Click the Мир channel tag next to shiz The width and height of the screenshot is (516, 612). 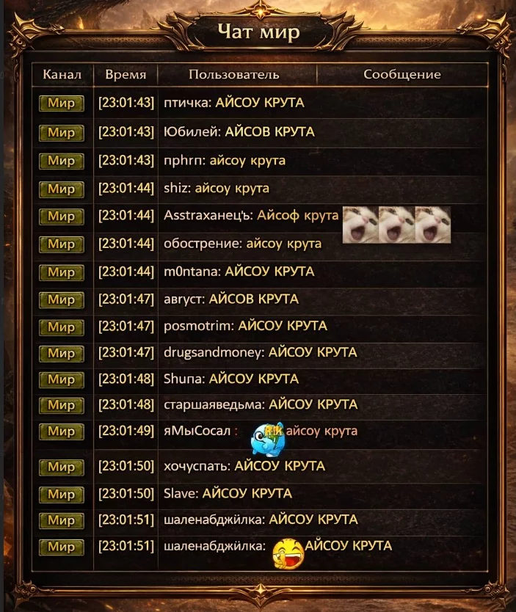click(x=61, y=189)
